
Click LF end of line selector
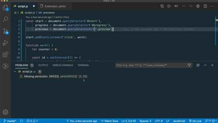[x=168, y=121]
